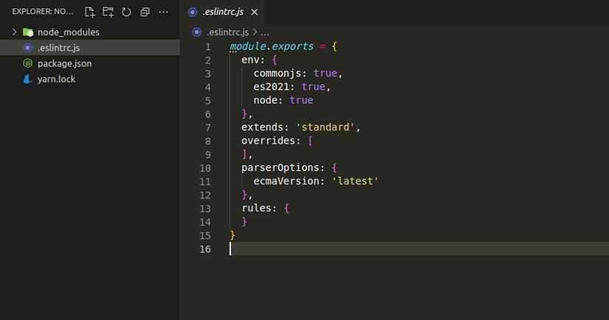Click the 'extends' key on line 7
The width and height of the screenshot is (609, 320).
(x=263, y=128)
